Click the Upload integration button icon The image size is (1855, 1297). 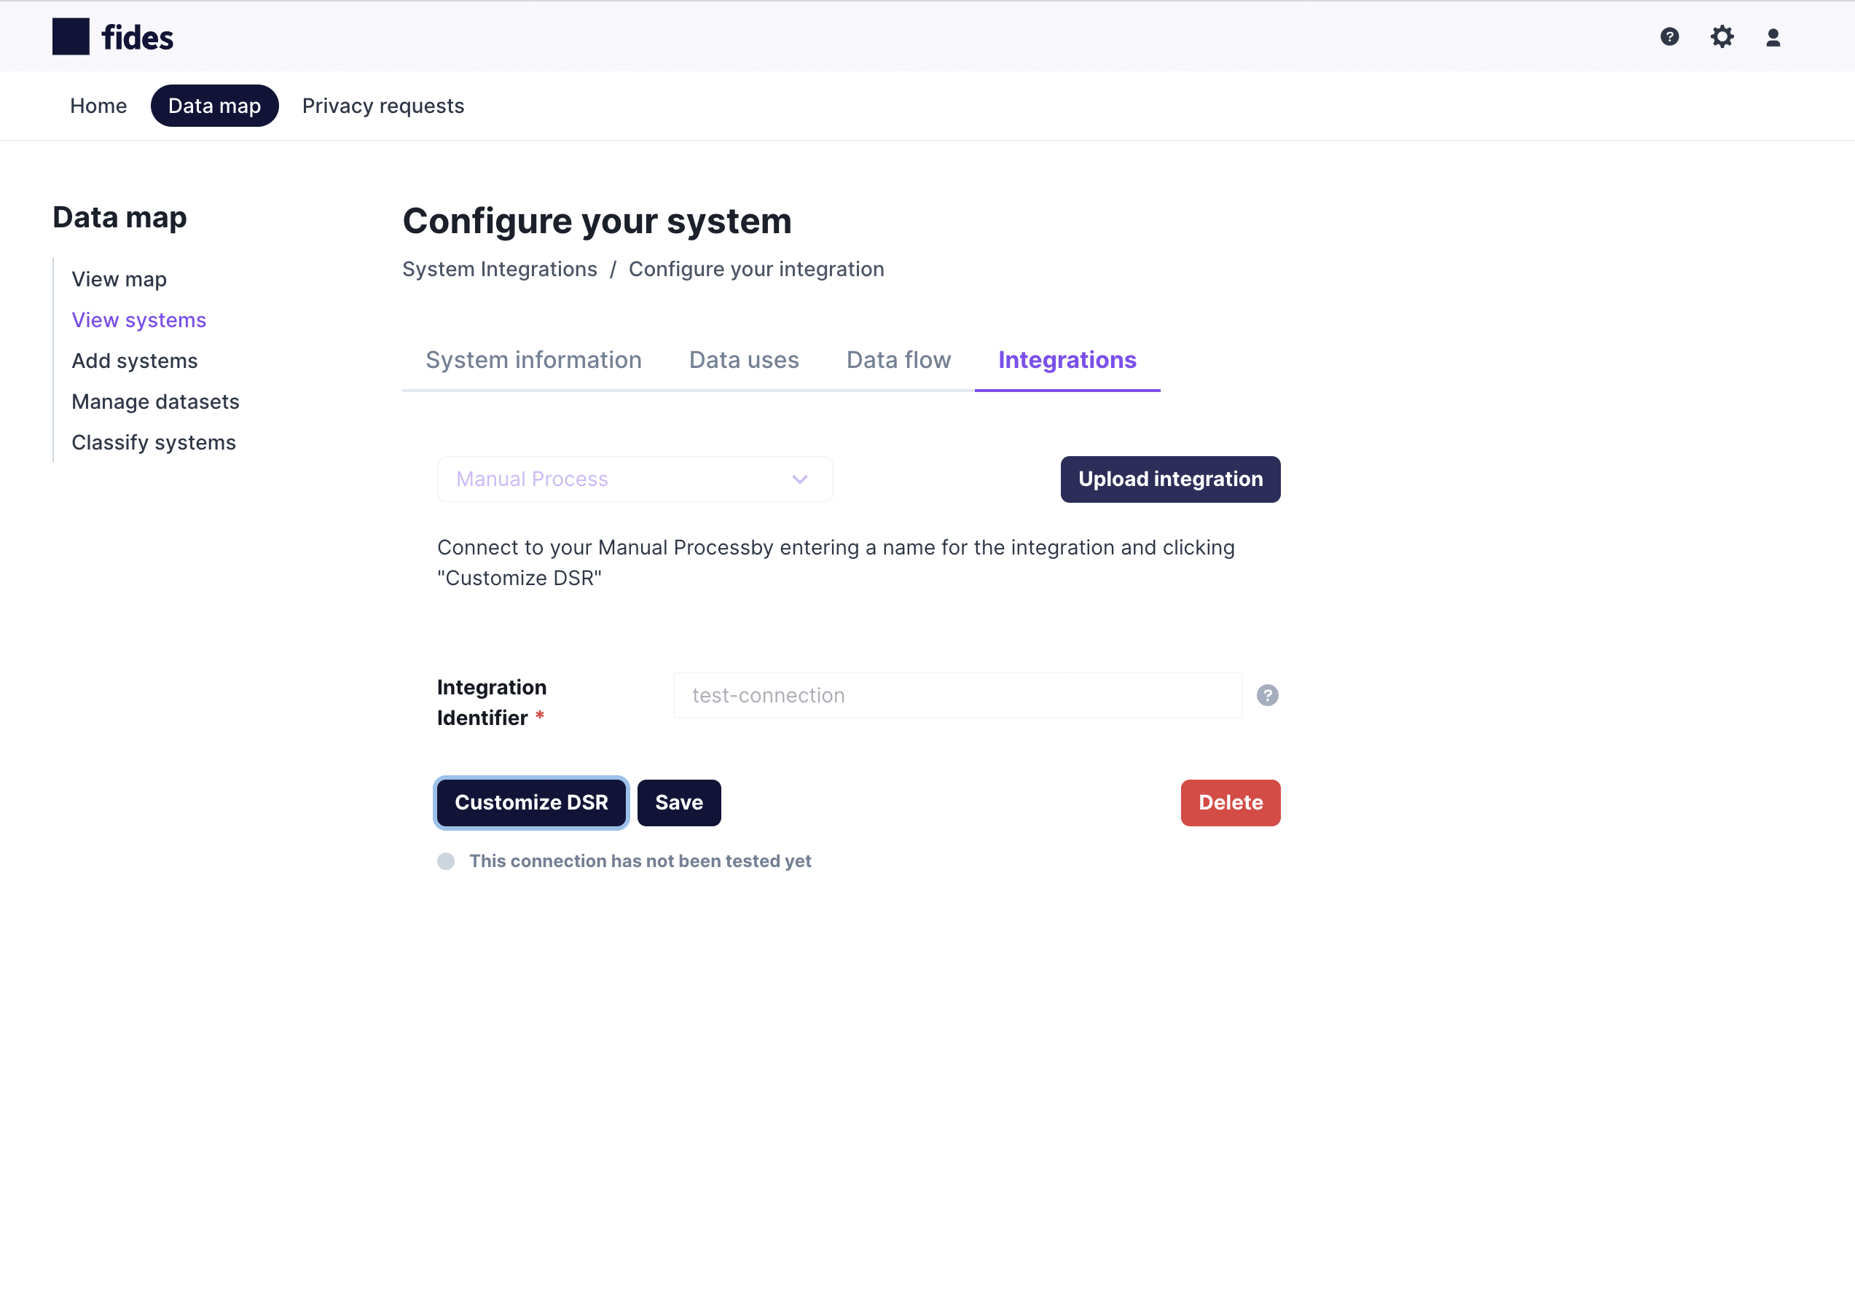pos(1172,478)
